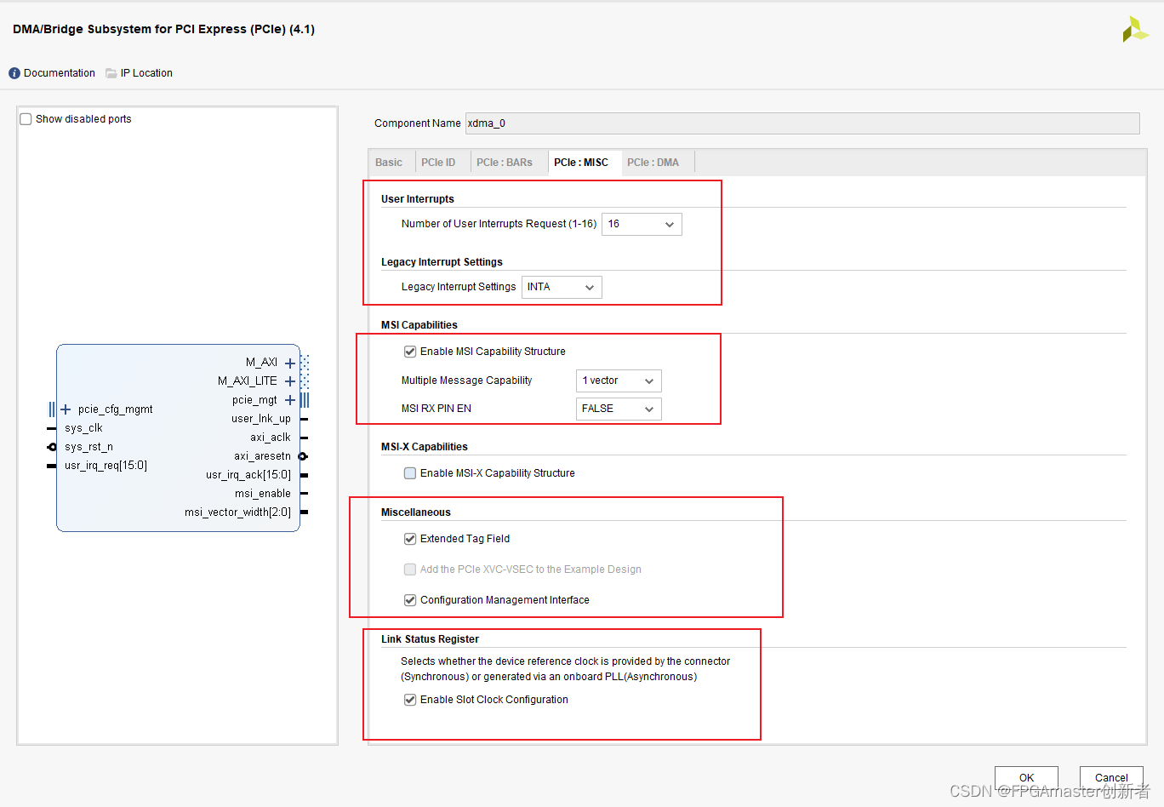The width and height of the screenshot is (1164, 807).
Task: Switch to the PCIe ID tab
Action: coord(438,163)
